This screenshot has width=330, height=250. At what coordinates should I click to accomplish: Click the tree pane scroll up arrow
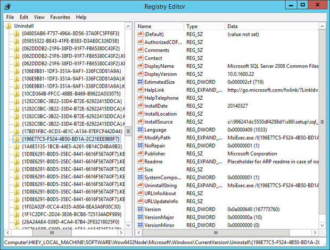128,26
